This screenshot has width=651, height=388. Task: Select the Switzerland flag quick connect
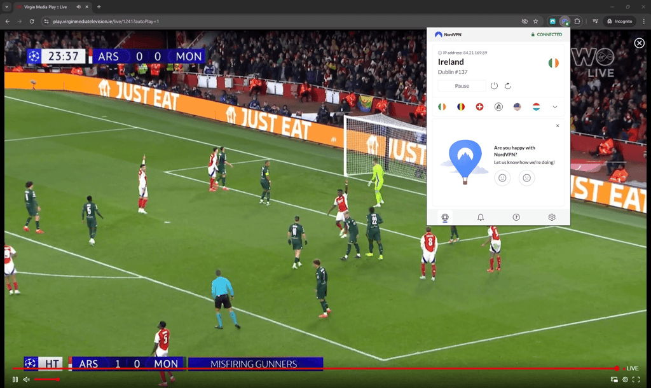pos(479,107)
